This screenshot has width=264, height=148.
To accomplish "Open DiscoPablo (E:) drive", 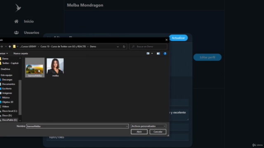I will 9,120.
